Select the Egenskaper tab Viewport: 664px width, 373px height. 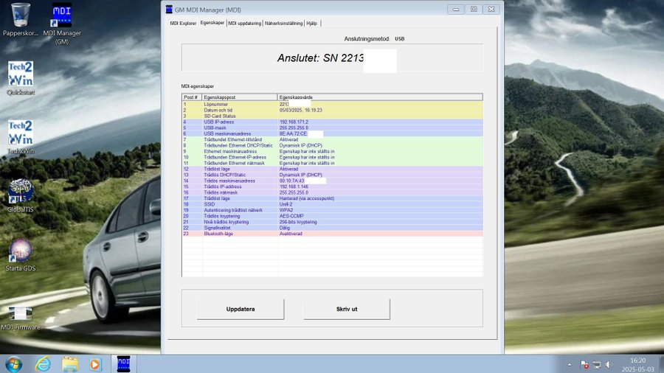212,23
